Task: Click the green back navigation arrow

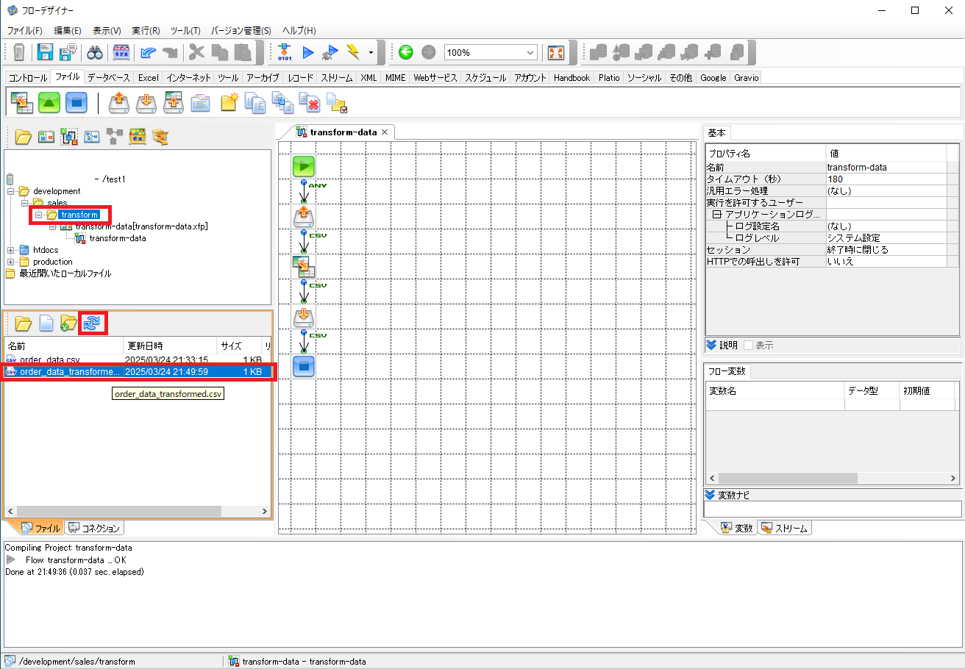Action: click(405, 51)
